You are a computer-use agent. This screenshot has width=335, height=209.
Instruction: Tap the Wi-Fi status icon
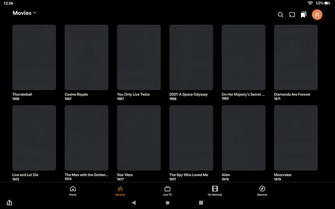(x=310, y=3)
